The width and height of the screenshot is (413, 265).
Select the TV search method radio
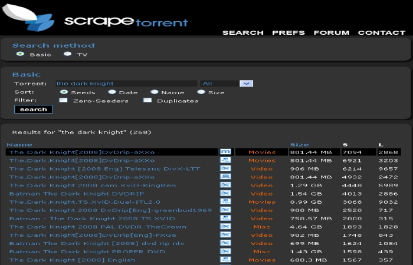coord(67,54)
